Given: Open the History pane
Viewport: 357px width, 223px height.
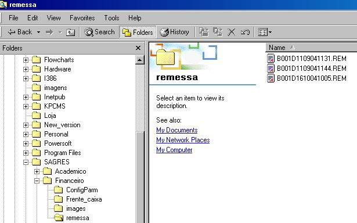Looking at the screenshot, I should click(x=175, y=32).
